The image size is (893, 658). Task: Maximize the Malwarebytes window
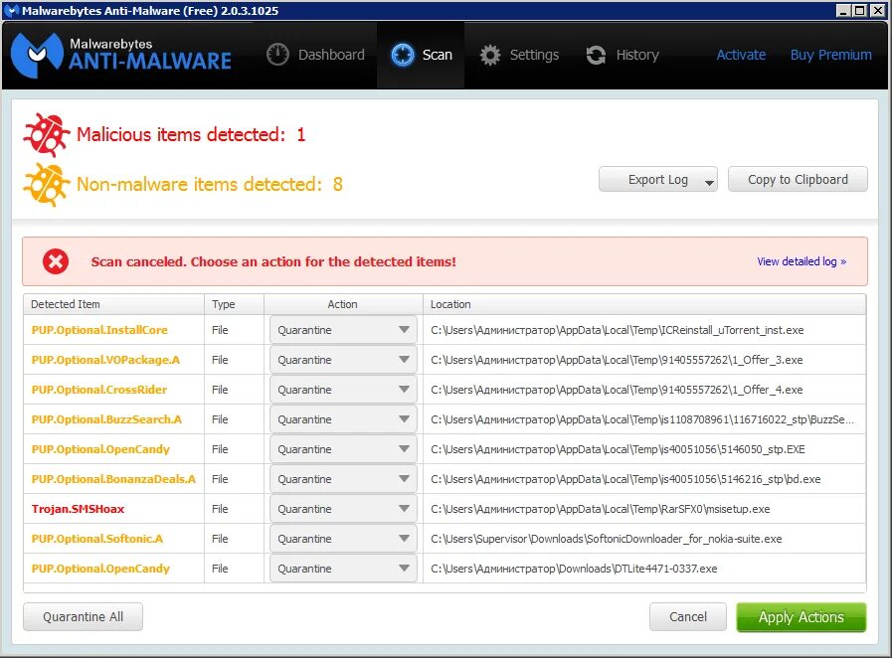pos(860,10)
